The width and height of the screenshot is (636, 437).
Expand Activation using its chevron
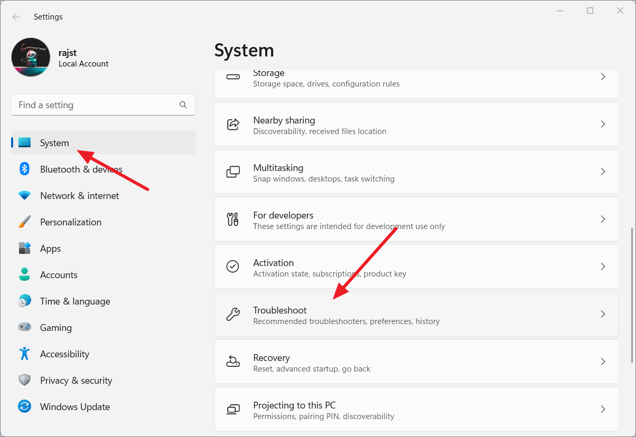pyautogui.click(x=603, y=267)
